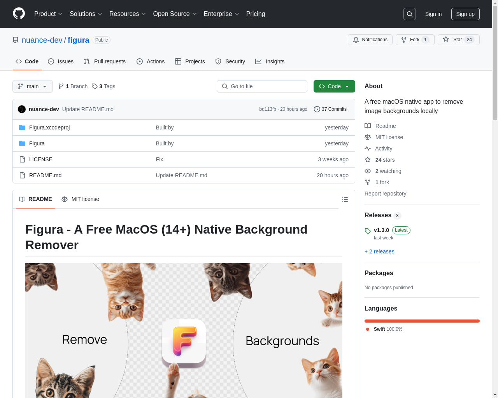
Task: Expand the Enterprise menu
Action: [221, 14]
